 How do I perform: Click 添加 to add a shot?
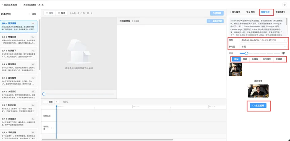[33, 14]
